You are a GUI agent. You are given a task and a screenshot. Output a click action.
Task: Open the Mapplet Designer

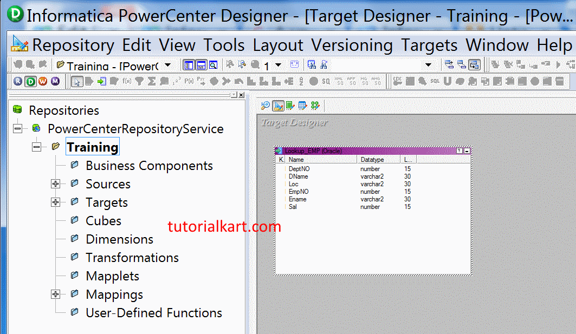303,106
